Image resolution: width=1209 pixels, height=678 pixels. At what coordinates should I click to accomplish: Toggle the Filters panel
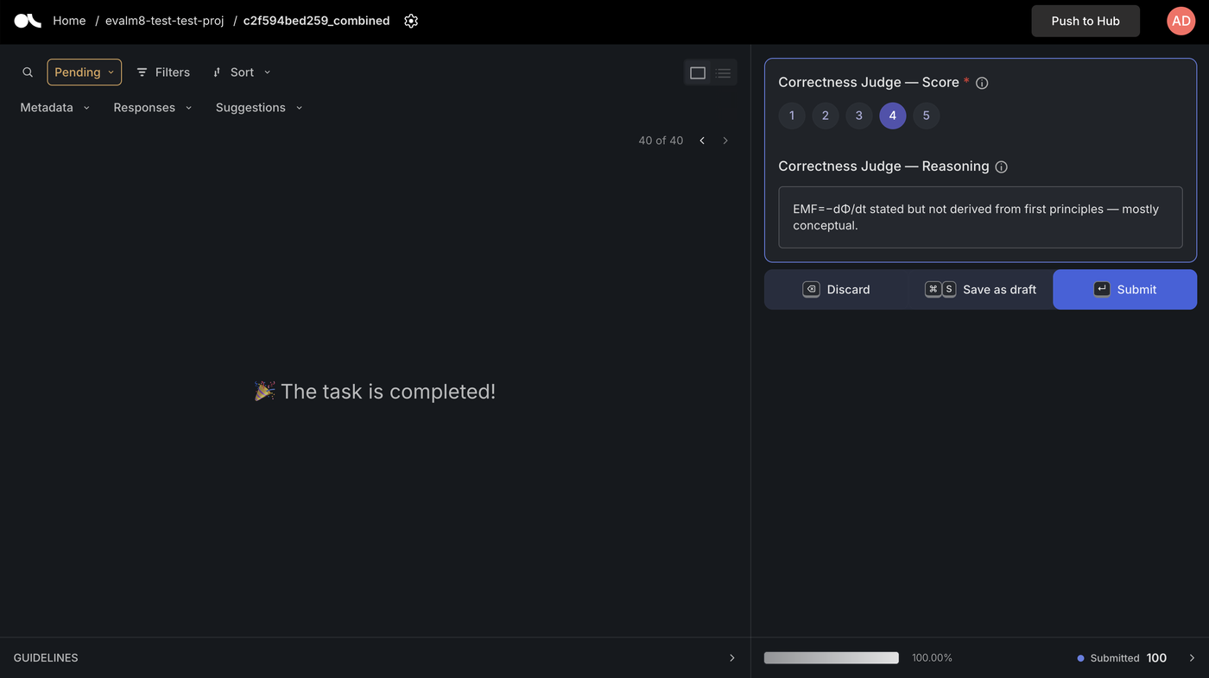(163, 72)
